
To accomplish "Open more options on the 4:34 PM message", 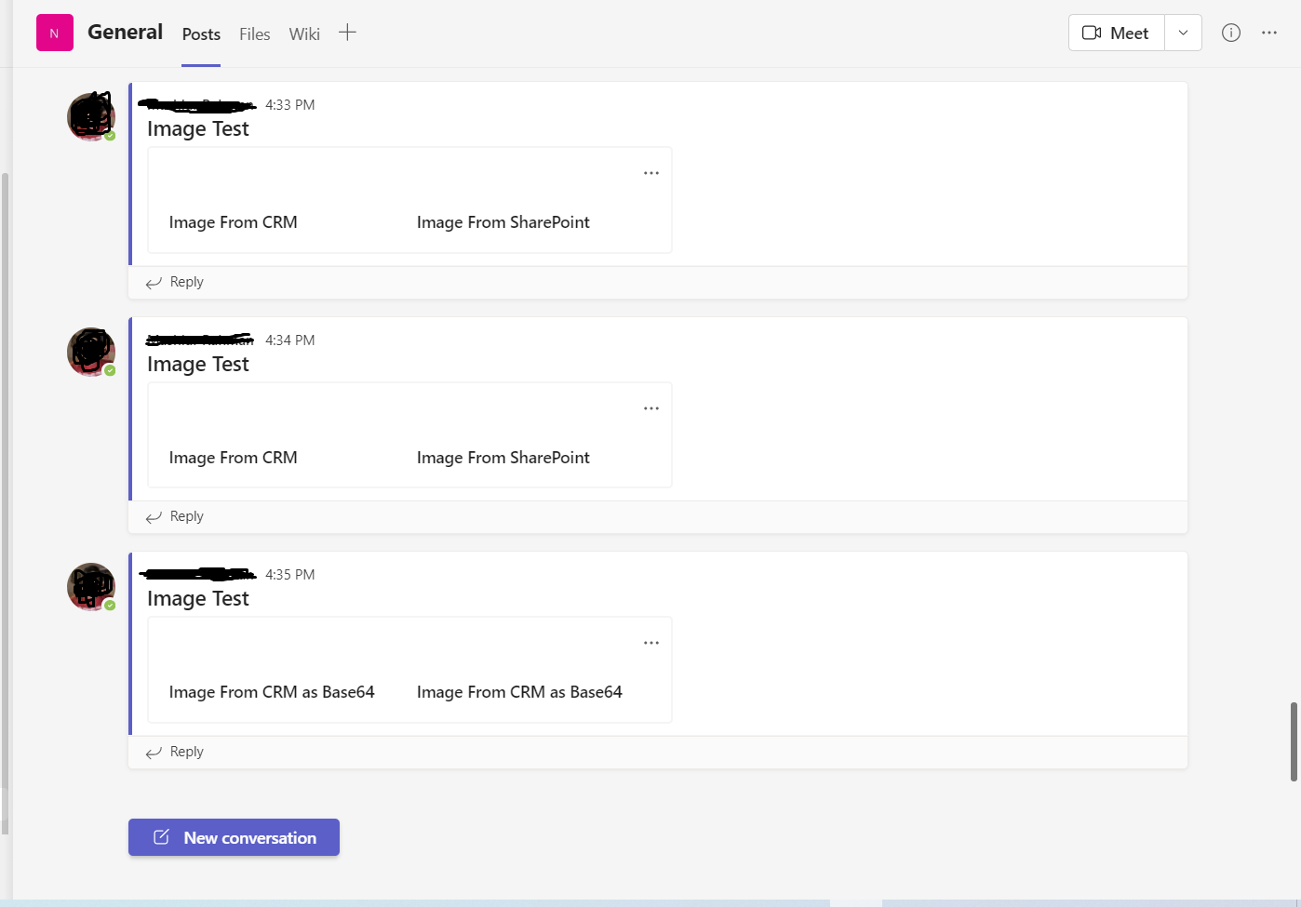I will [650, 407].
